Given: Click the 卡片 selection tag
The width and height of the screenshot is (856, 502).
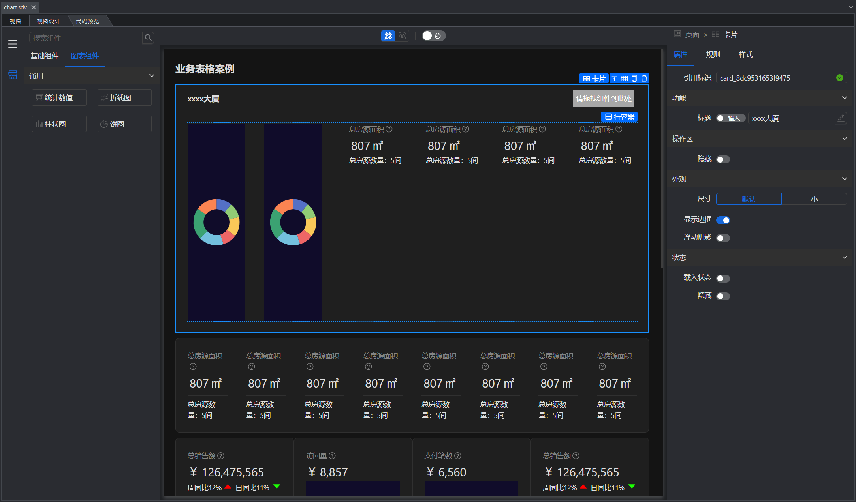Looking at the screenshot, I should point(594,79).
